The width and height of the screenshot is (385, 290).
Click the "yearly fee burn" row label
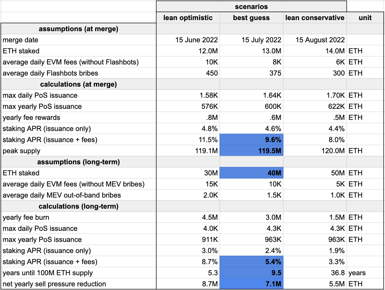(26, 217)
